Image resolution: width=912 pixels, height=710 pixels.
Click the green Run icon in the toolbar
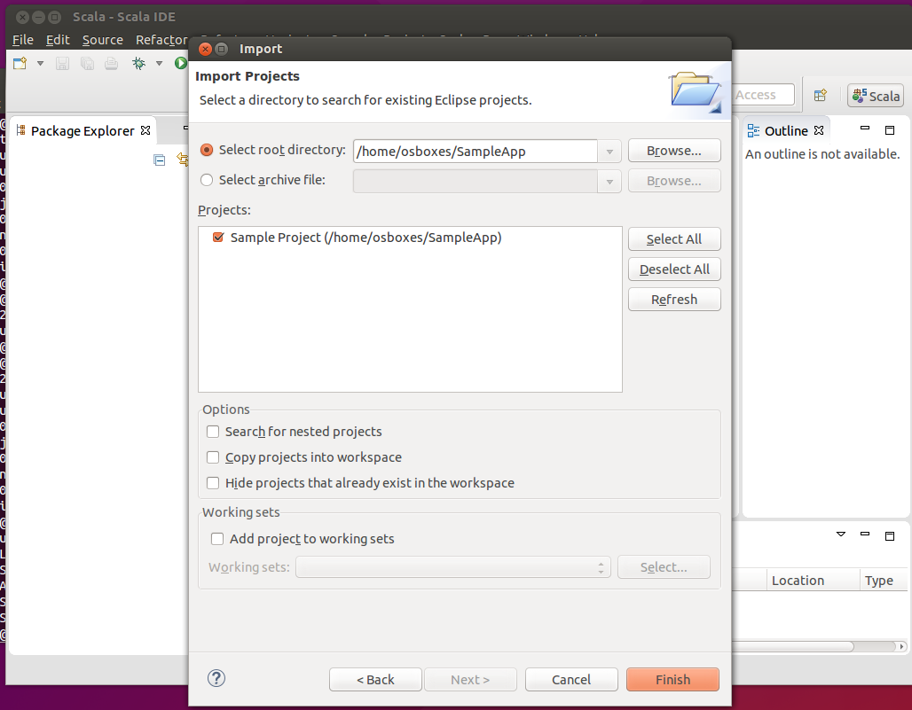[x=181, y=63]
